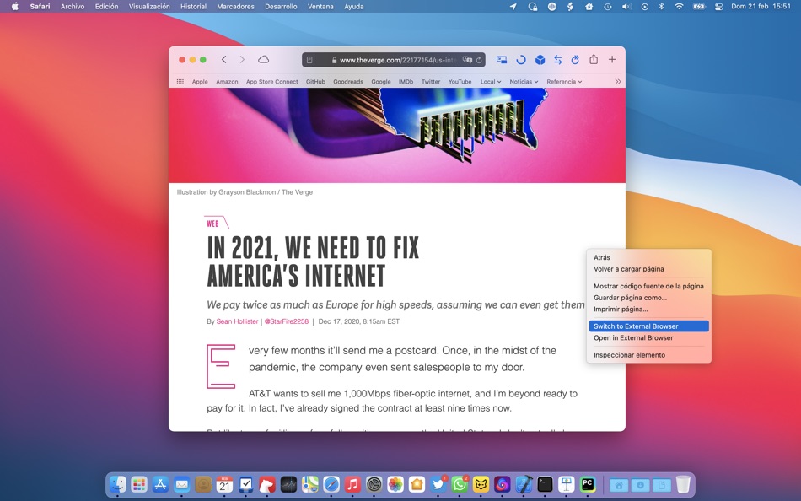Viewport: 801px width, 501px height.
Task: Click the picture-in-picture toolbar extension icon
Action: pos(502,60)
